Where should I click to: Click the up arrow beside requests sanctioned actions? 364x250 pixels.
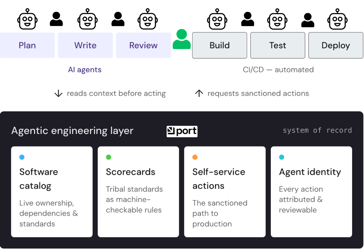199,93
